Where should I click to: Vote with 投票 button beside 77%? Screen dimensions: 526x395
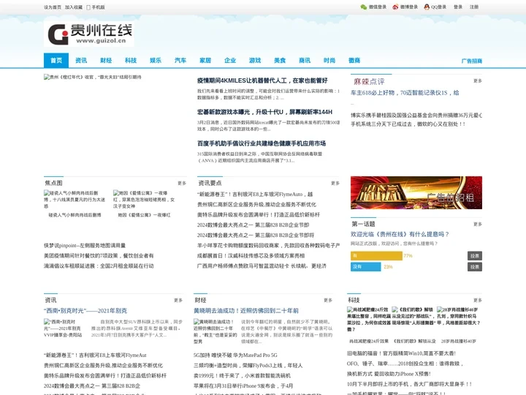[x=475, y=256]
